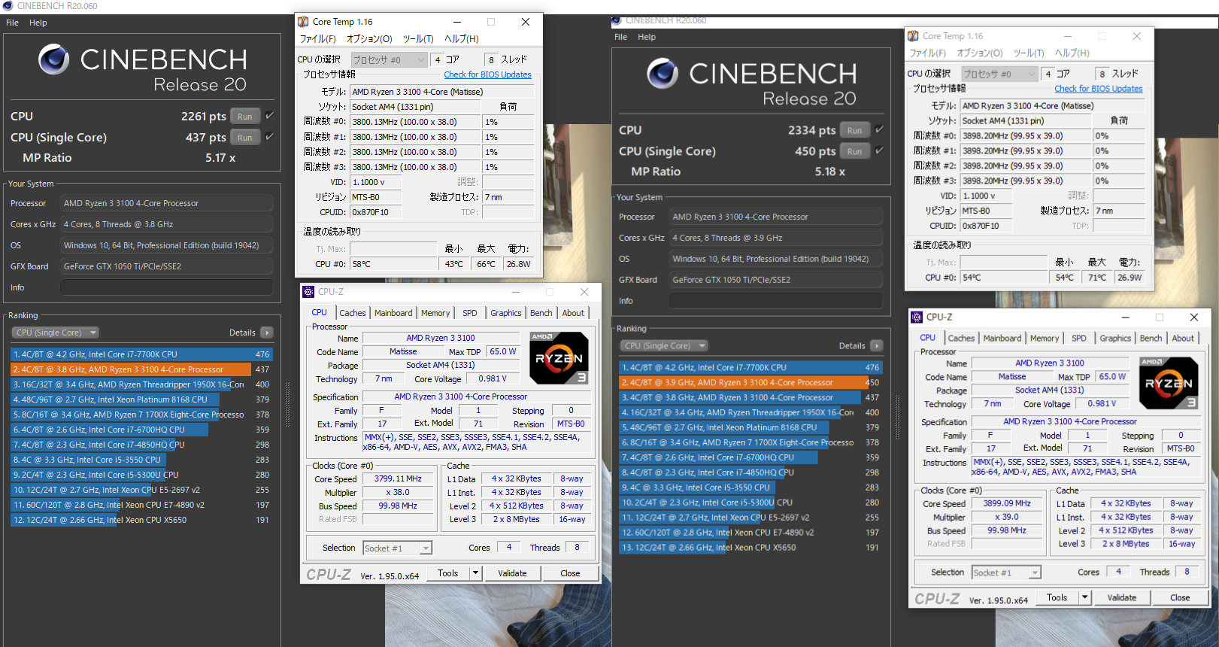Run the CPU (Single Core) test in left Cinebench

coord(245,138)
